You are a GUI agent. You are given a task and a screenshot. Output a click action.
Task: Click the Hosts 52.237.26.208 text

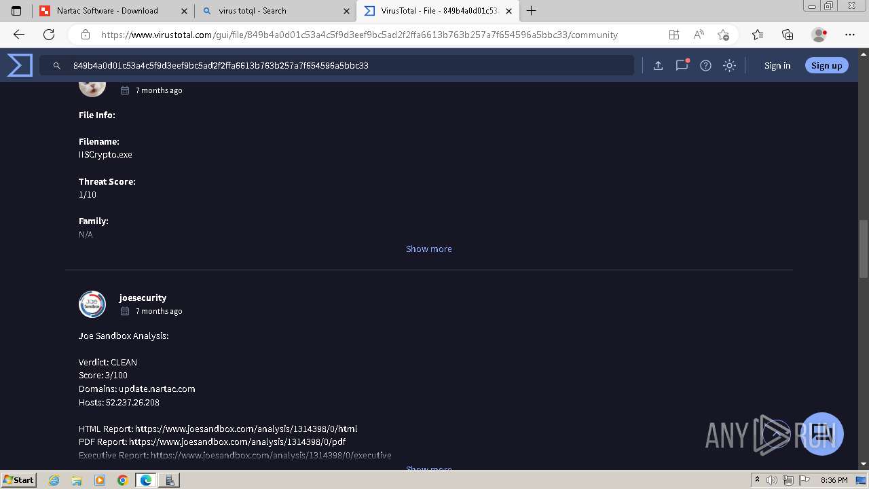[x=119, y=402]
